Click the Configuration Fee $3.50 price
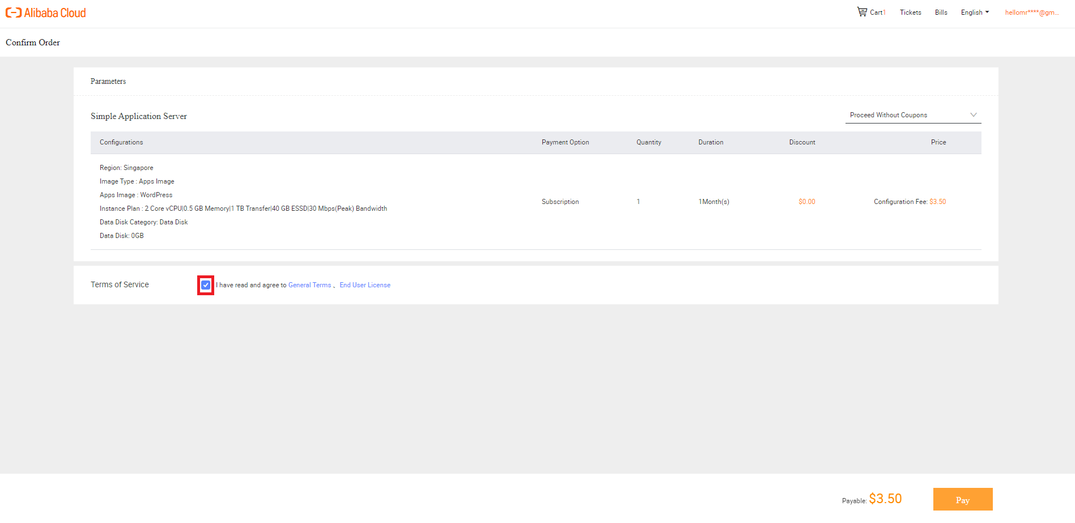Image resolution: width=1075 pixels, height=523 pixels. (x=910, y=202)
